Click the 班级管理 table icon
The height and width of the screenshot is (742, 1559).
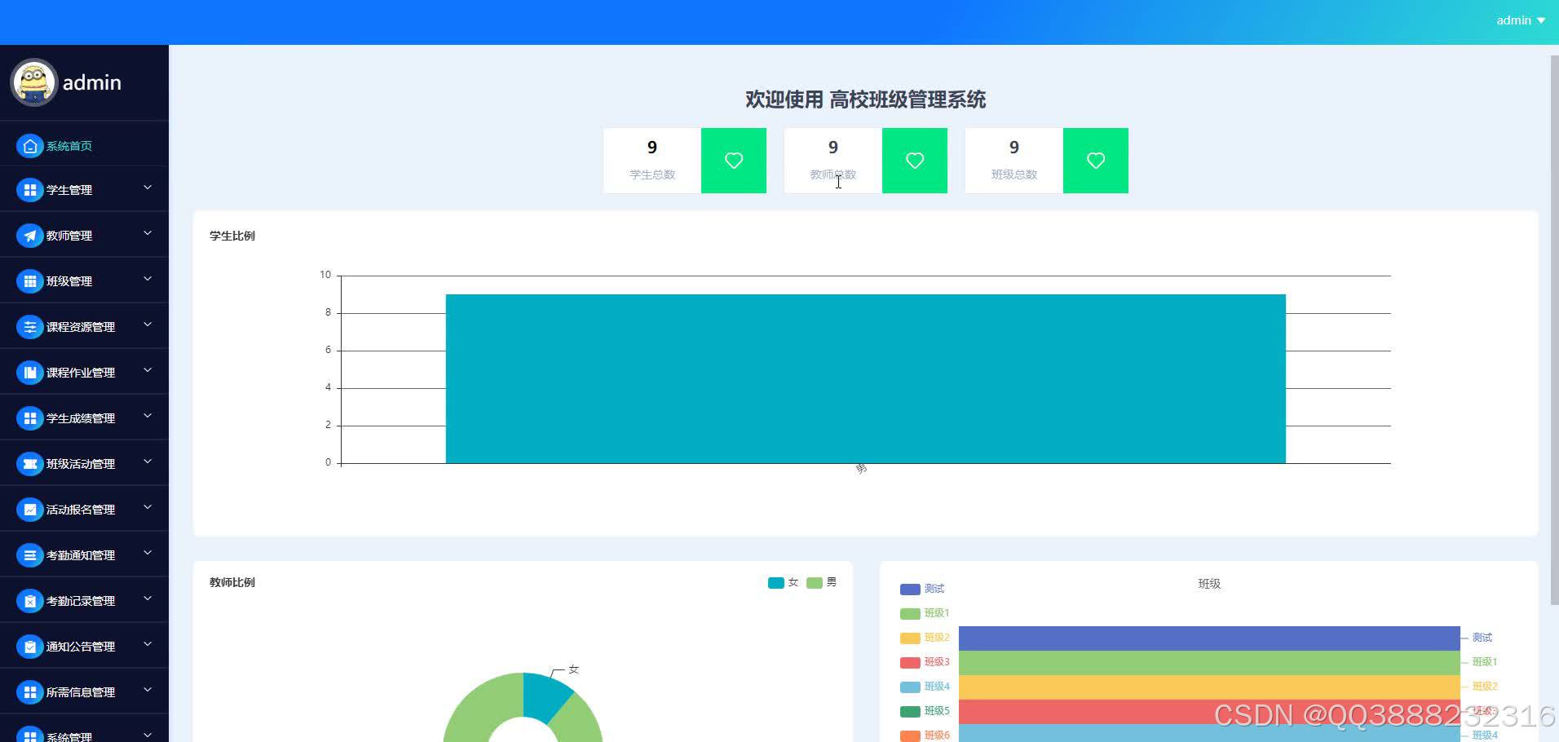[30, 281]
